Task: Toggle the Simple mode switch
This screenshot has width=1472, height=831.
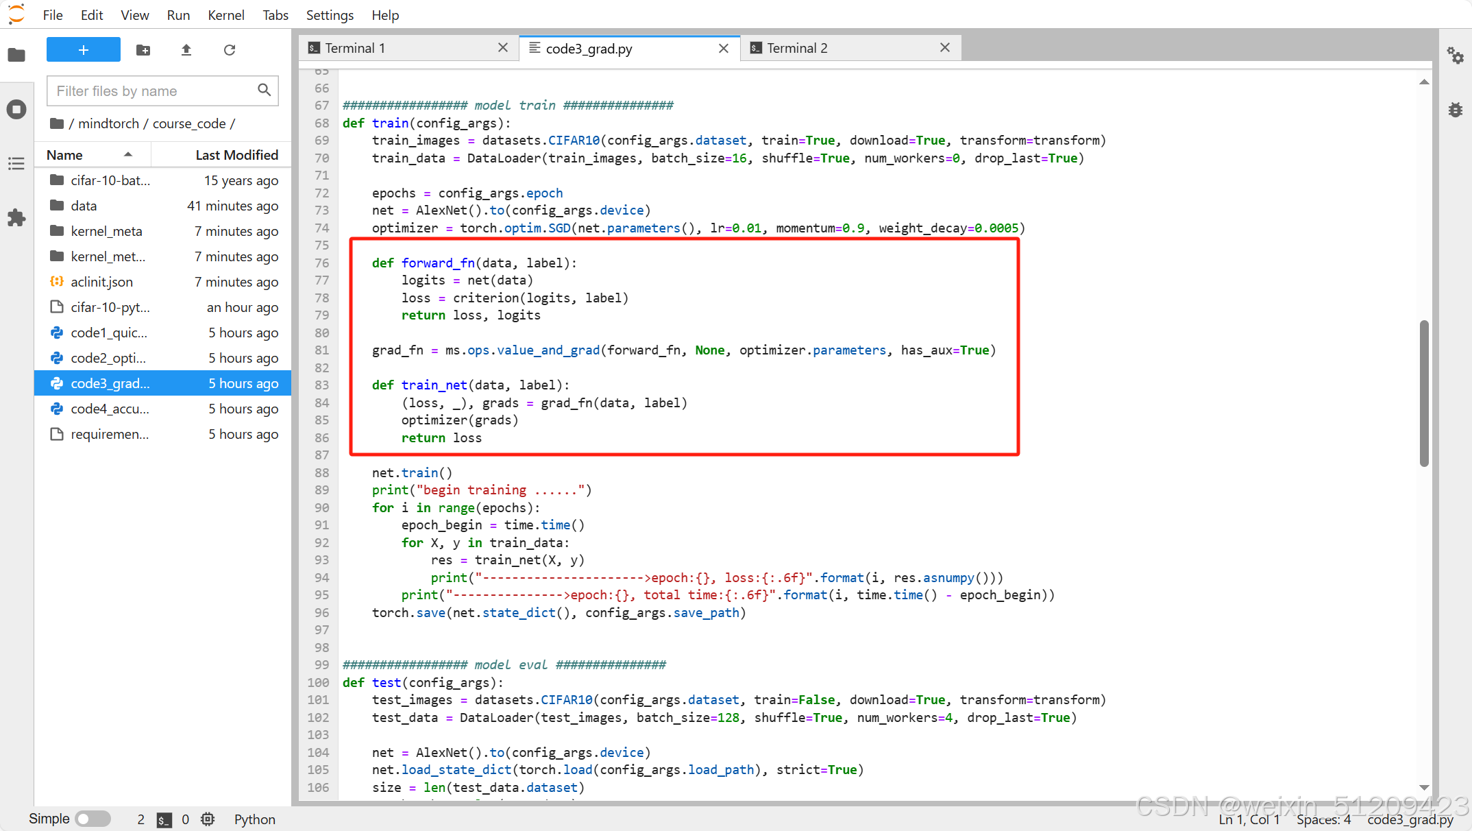Action: point(93,819)
